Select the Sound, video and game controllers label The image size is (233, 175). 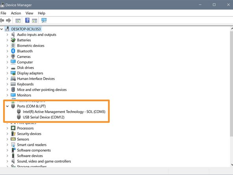[x=44, y=161]
